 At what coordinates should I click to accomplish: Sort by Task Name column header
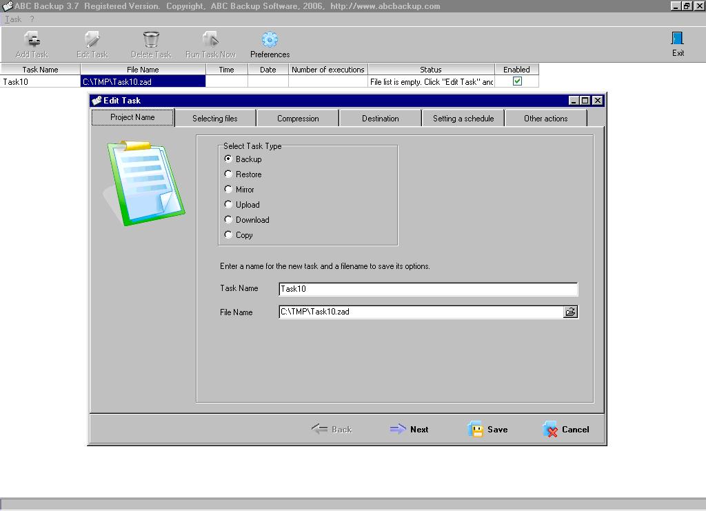pos(40,70)
